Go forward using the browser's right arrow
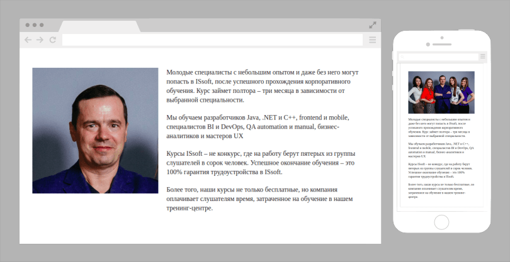510x262 pixels. click(x=40, y=40)
